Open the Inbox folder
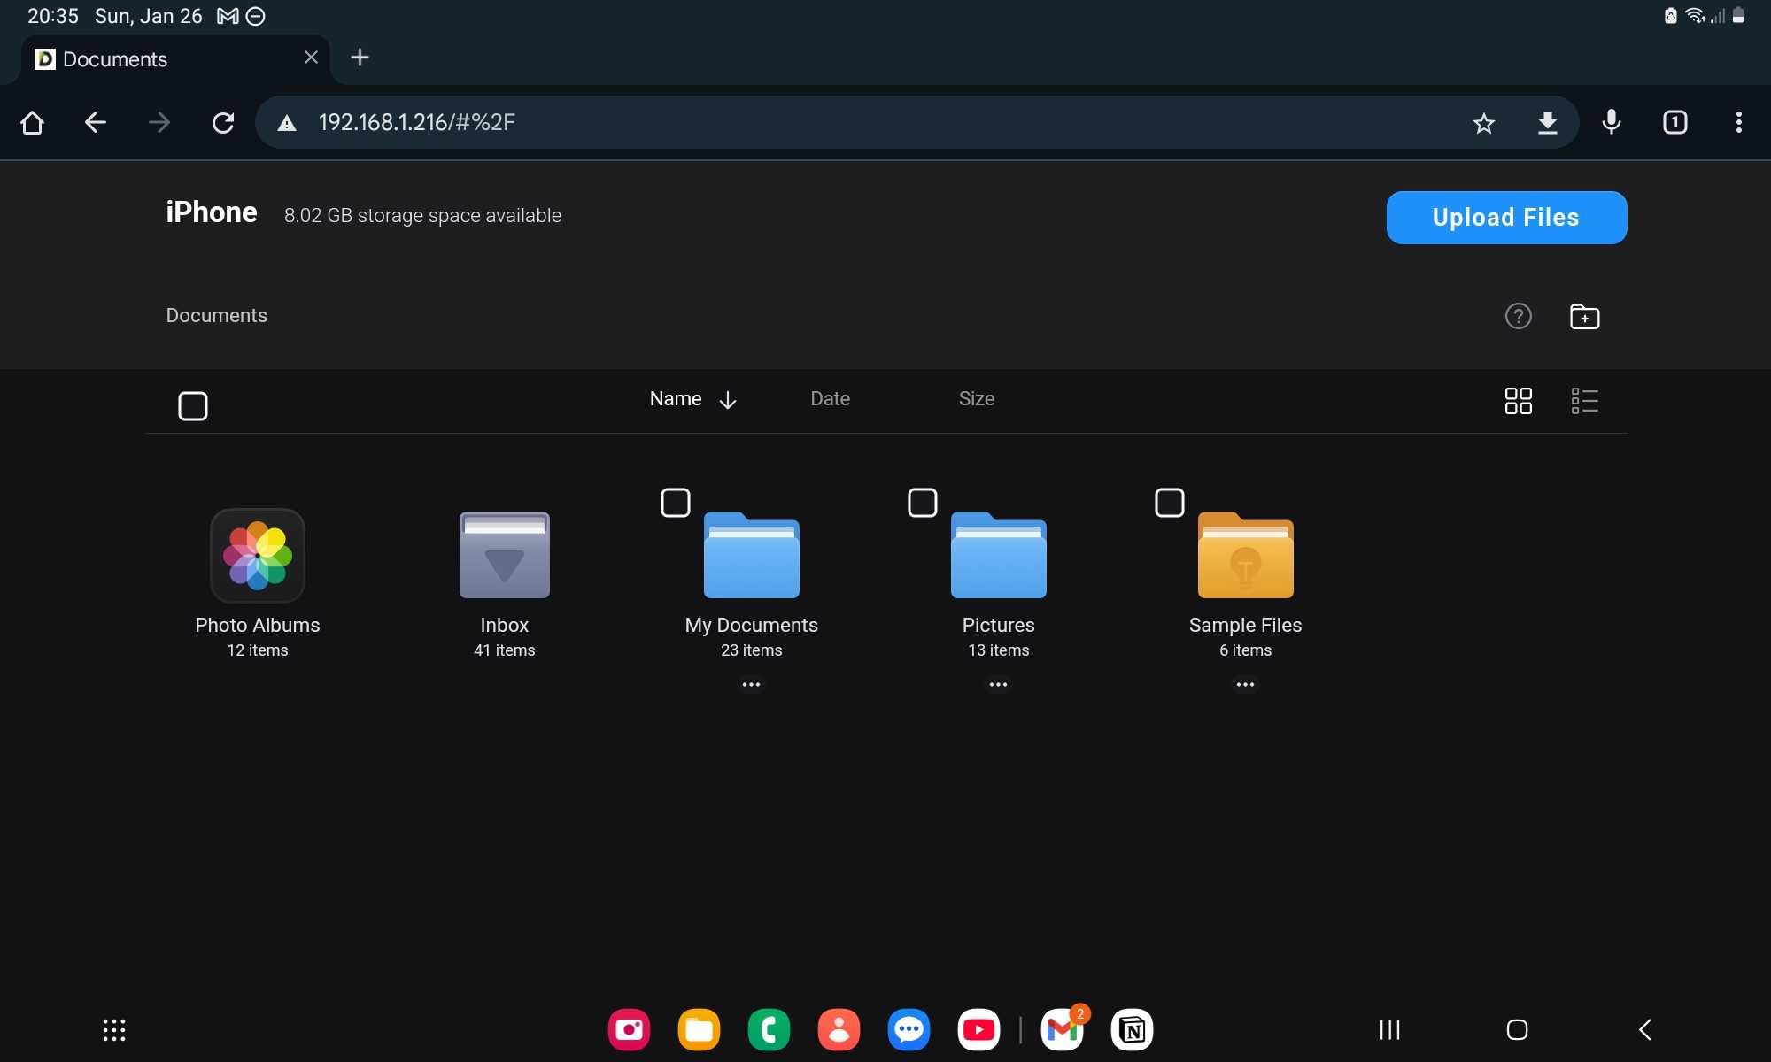The width and height of the screenshot is (1771, 1062). click(x=504, y=556)
